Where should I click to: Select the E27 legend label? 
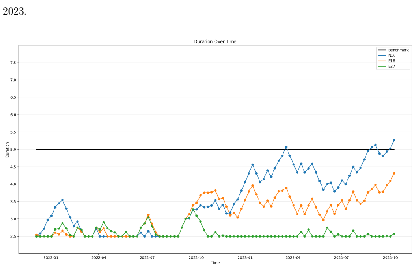pyautogui.click(x=391, y=66)
